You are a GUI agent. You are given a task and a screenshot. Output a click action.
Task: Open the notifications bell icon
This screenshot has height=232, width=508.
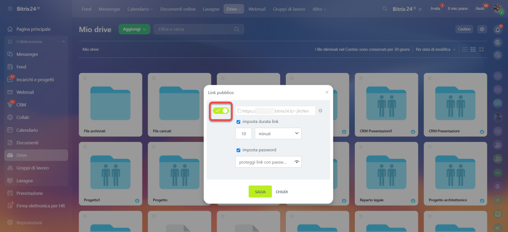(x=498, y=29)
